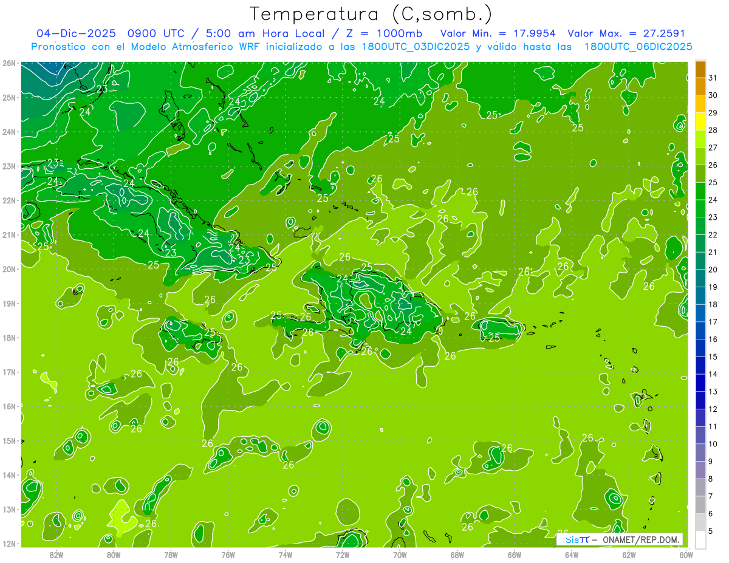Click the title "Temperatura (C,somb.)"
Viewport: 729px width, 563px height.
(x=371, y=13)
